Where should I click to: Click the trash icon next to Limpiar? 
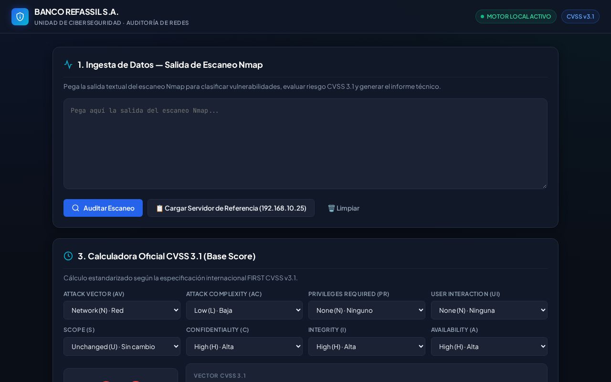(x=331, y=208)
